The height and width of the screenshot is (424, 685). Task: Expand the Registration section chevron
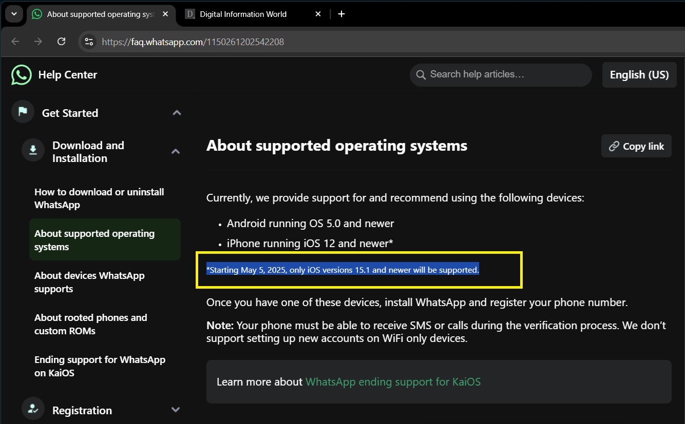(x=176, y=410)
